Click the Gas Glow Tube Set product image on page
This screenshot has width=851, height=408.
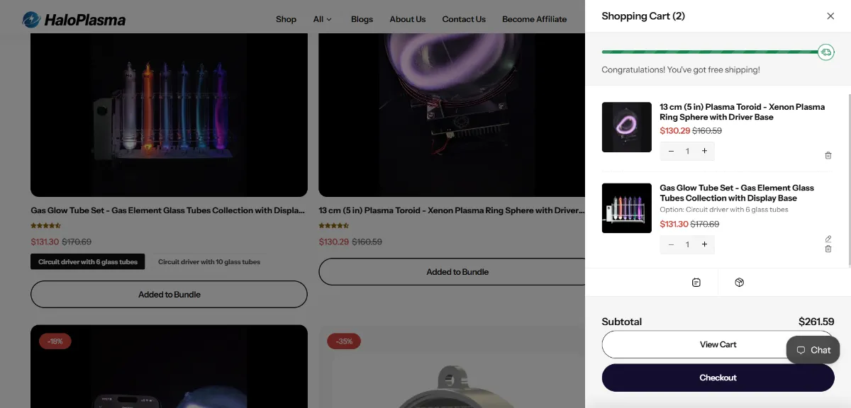pos(169,113)
